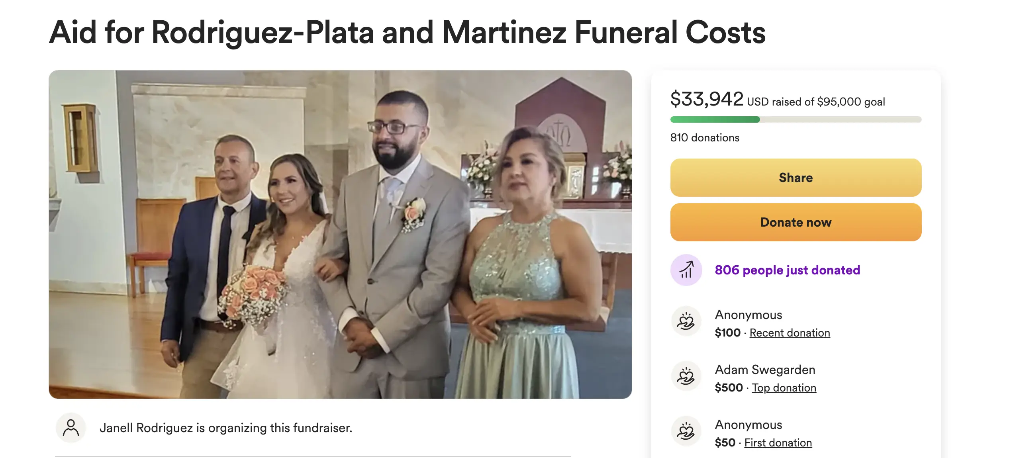Open the Recent donation link
1011x458 pixels.
tap(790, 333)
